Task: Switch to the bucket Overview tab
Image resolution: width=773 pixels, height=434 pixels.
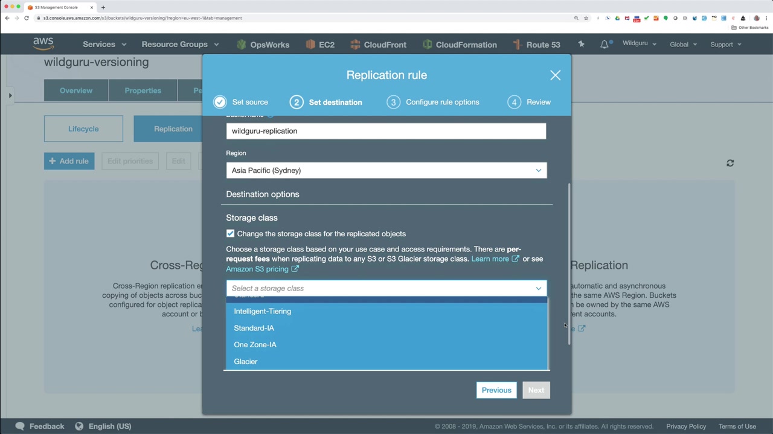Action: click(x=76, y=90)
